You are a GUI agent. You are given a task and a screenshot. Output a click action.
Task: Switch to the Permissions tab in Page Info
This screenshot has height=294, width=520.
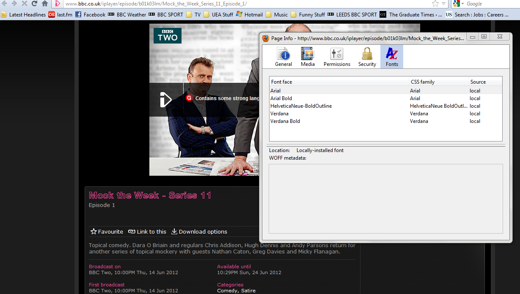(337, 57)
